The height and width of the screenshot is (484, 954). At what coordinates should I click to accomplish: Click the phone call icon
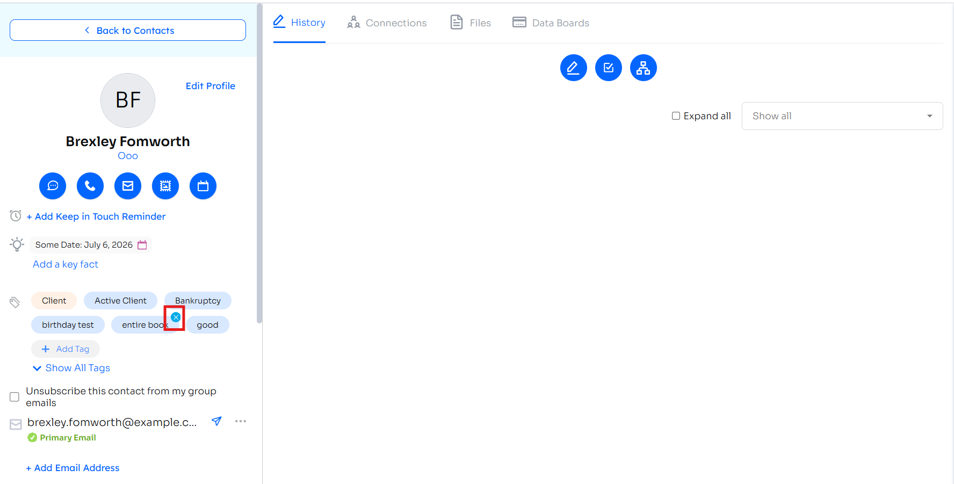pos(90,186)
